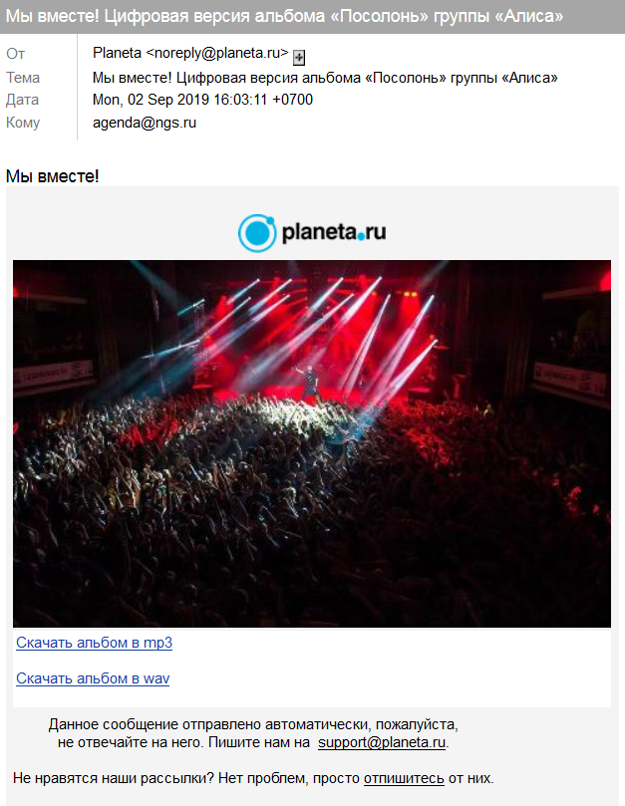Image resolution: width=625 pixels, height=806 pixels.
Task: Click recipient address agenda@ngs.ru
Action: coord(145,123)
